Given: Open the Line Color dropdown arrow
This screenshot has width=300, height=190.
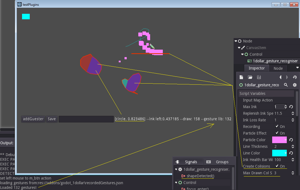Looking at the screenshot, I should (286, 153).
